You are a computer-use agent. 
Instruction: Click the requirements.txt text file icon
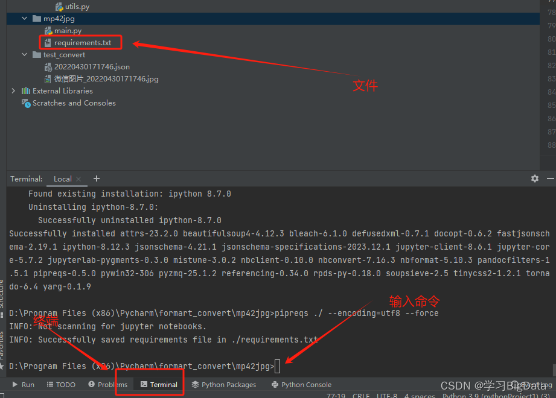coord(48,43)
